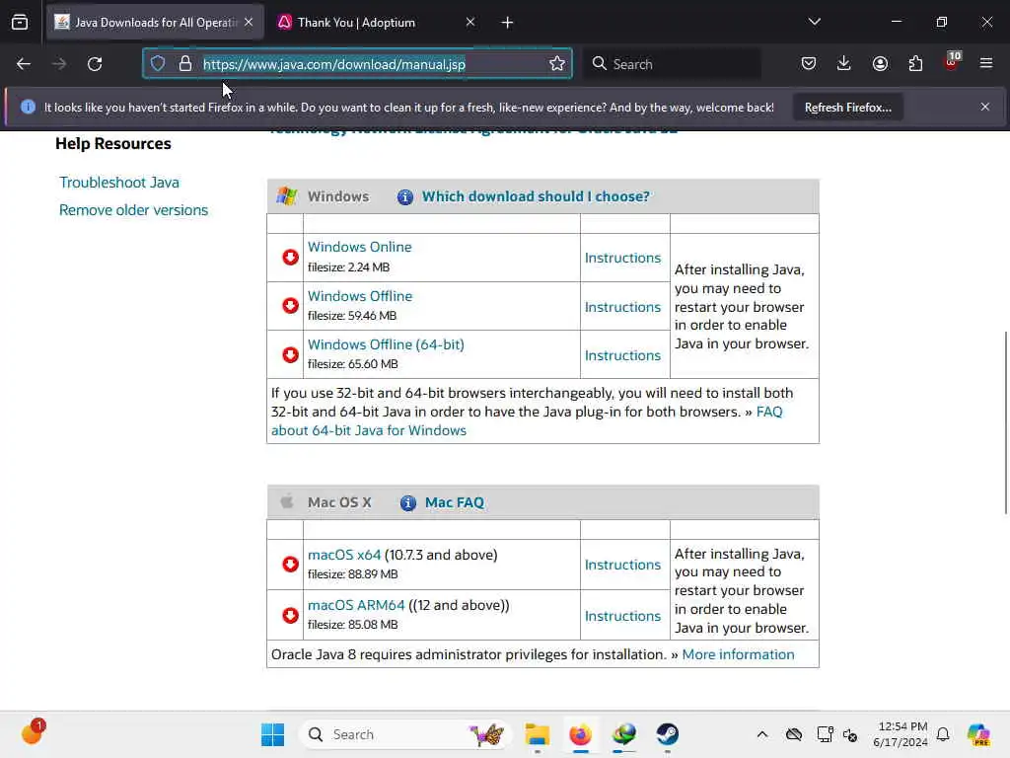The width and height of the screenshot is (1010, 758).
Task: Open Firefox application hamburger menu
Action: (x=986, y=64)
